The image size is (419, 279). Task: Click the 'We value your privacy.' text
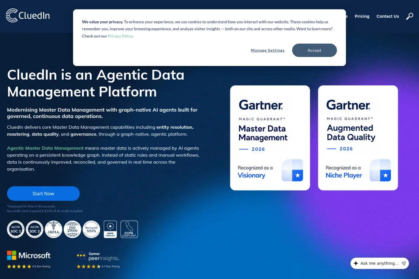point(102,22)
